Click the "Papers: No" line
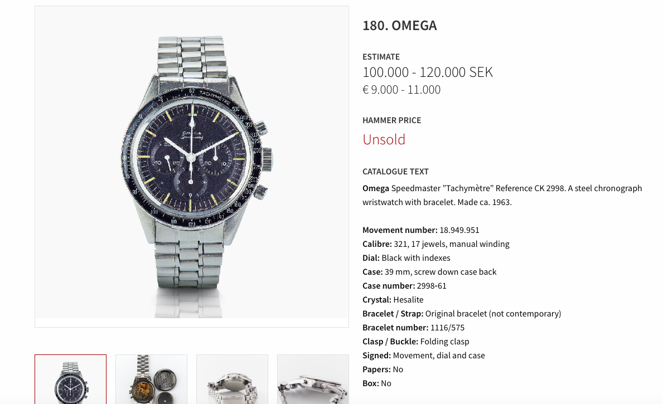 coord(383,370)
